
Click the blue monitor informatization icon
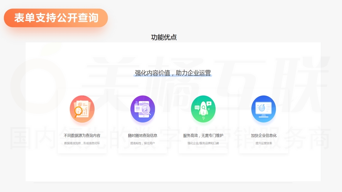264,109
